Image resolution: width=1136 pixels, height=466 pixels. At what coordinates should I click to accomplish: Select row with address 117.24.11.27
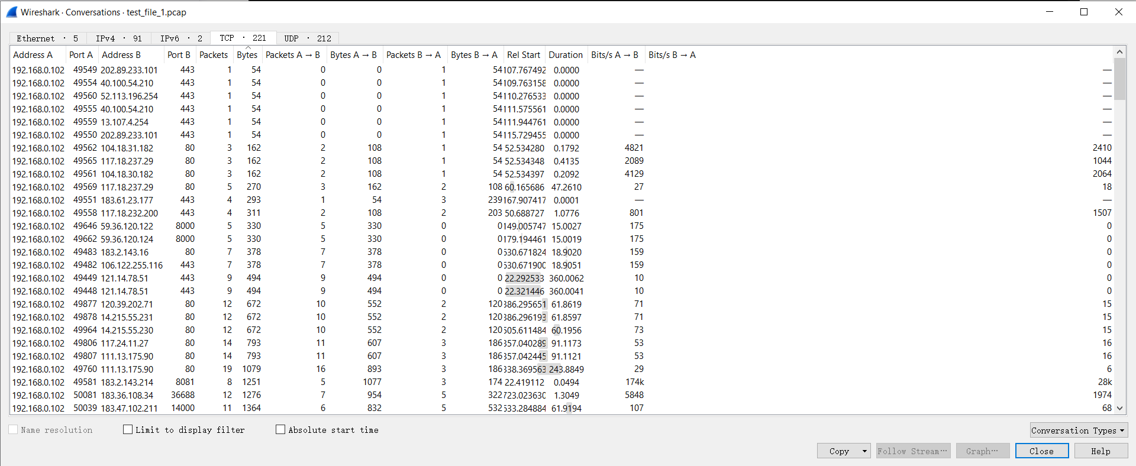(562, 343)
